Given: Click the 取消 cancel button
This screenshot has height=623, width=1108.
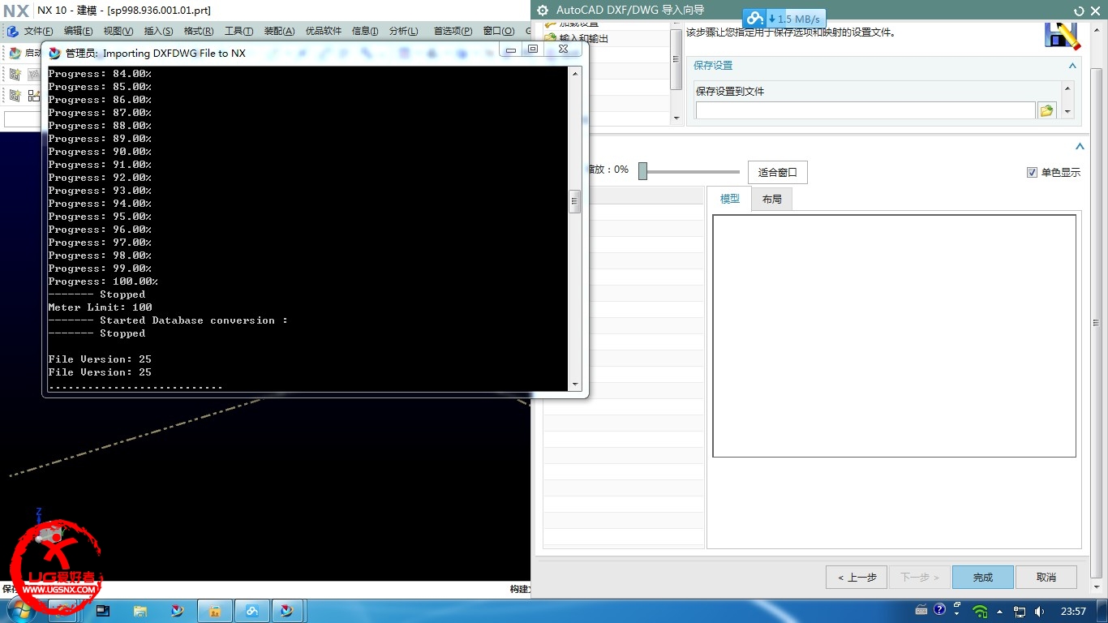Looking at the screenshot, I should (1046, 577).
